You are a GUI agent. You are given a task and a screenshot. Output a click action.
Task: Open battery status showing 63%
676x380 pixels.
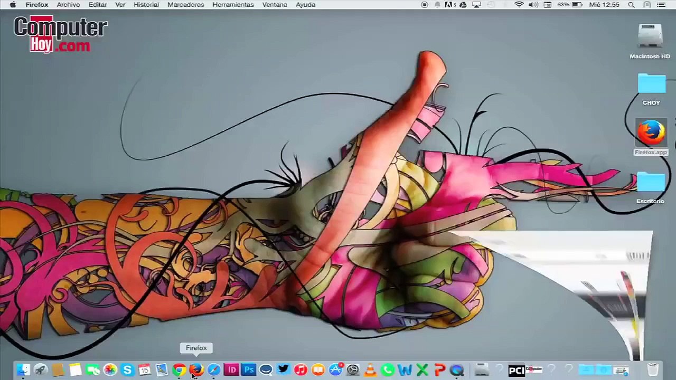(569, 5)
